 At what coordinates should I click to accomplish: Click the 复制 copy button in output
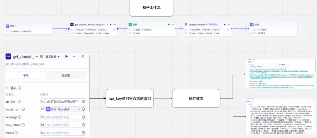[281, 64]
